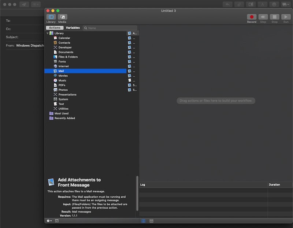Select the action beside the Photos row

point(133,90)
